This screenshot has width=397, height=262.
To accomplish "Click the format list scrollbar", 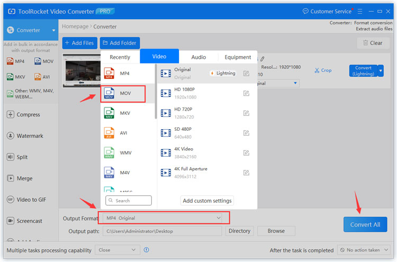I will (x=156, y=91).
